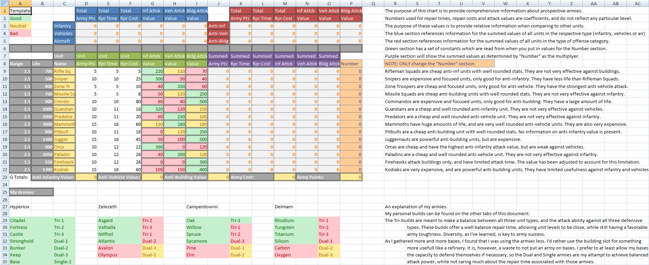
Task: Click the Anti-Building Value total label
Action: [x=185, y=177]
